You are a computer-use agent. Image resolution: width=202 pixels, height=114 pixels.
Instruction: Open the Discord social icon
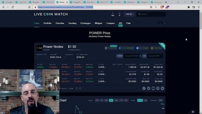click(153, 88)
